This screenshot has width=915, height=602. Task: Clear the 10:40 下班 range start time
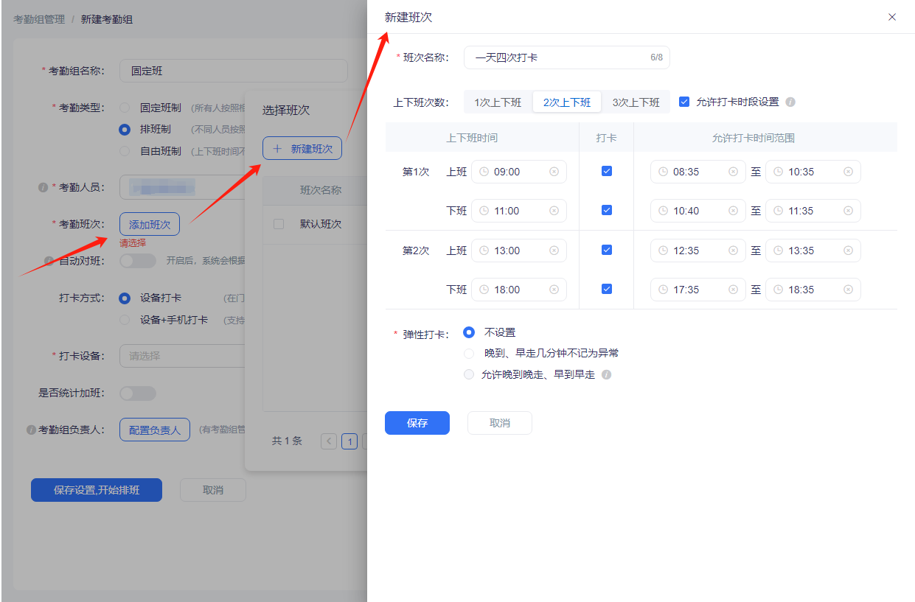click(x=734, y=210)
